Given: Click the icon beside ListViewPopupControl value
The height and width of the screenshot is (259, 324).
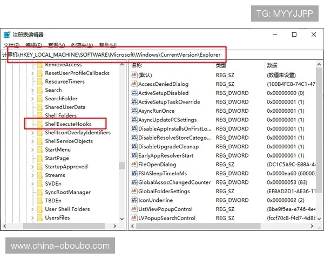Looking at the screenshot, I should coord(134,209).
